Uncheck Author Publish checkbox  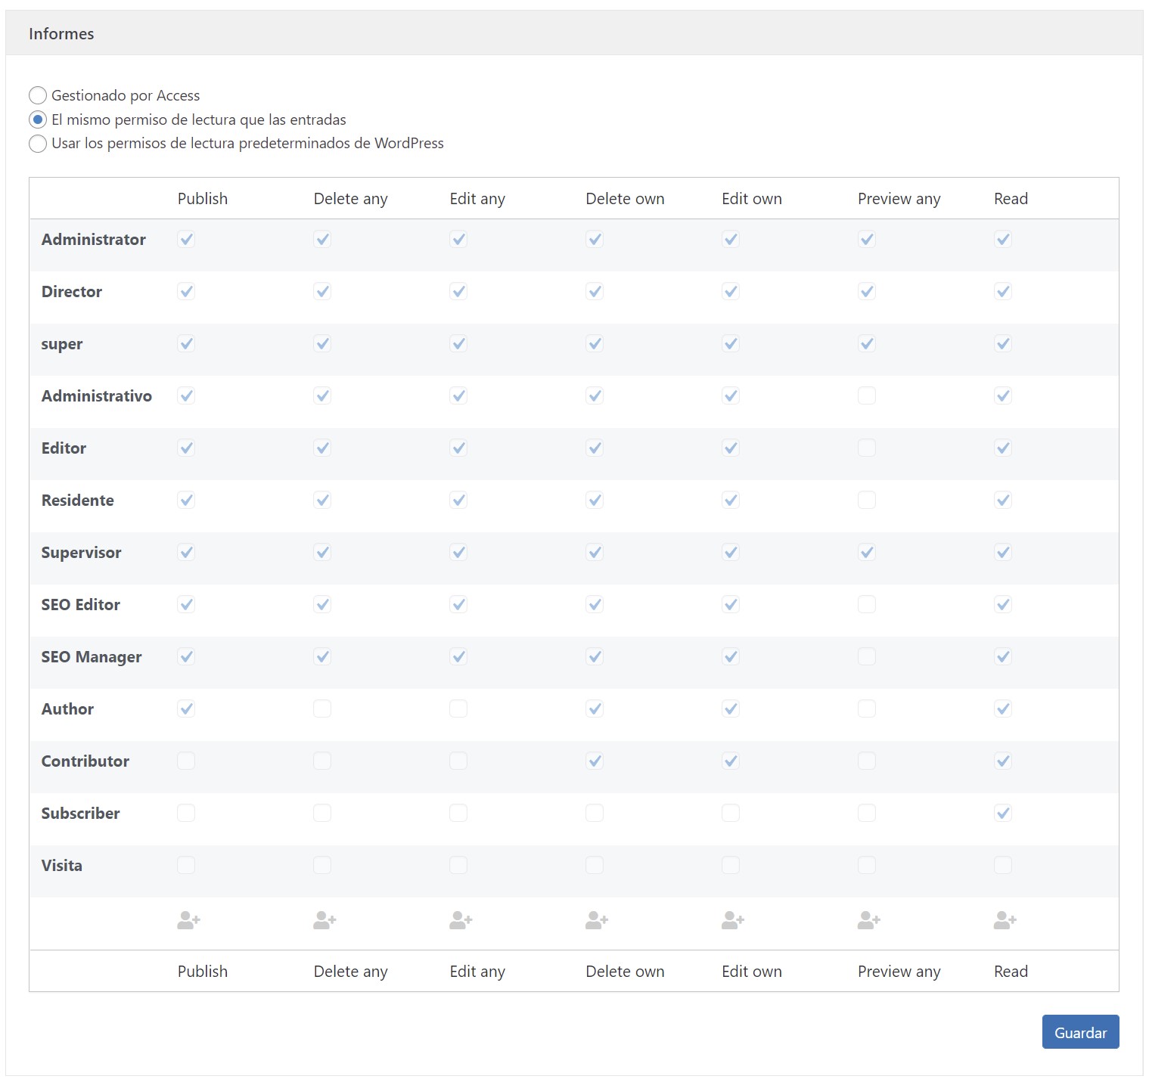186,708
